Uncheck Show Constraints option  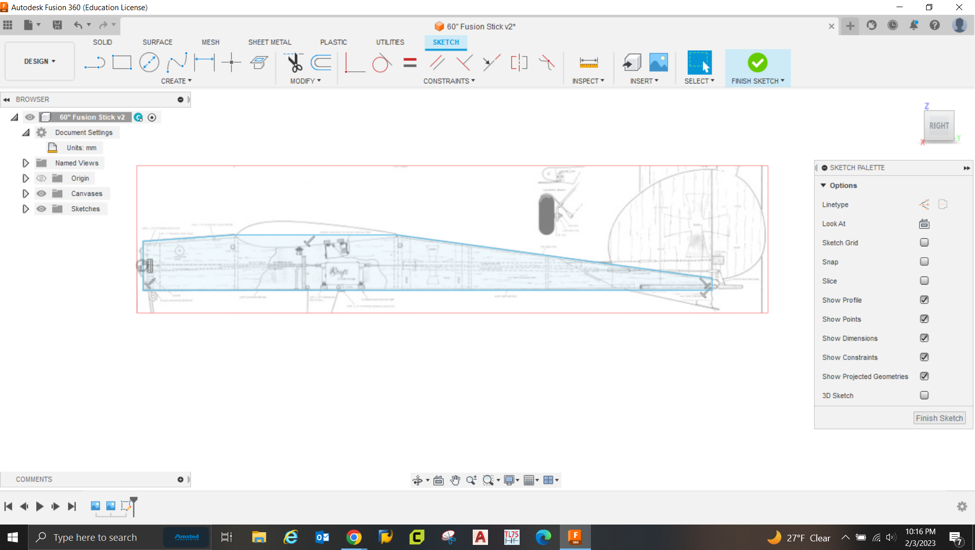tap(924, 357)
